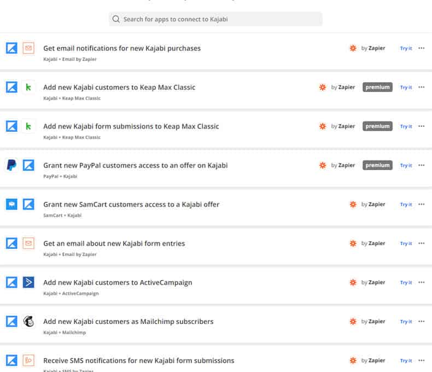Try the ActiveCampaign customers Zap
This screenshot has height=372, width=432.
tap(406, 282)
